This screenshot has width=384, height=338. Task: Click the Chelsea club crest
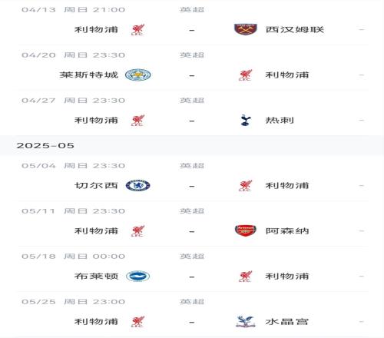(x=138, y=185)
